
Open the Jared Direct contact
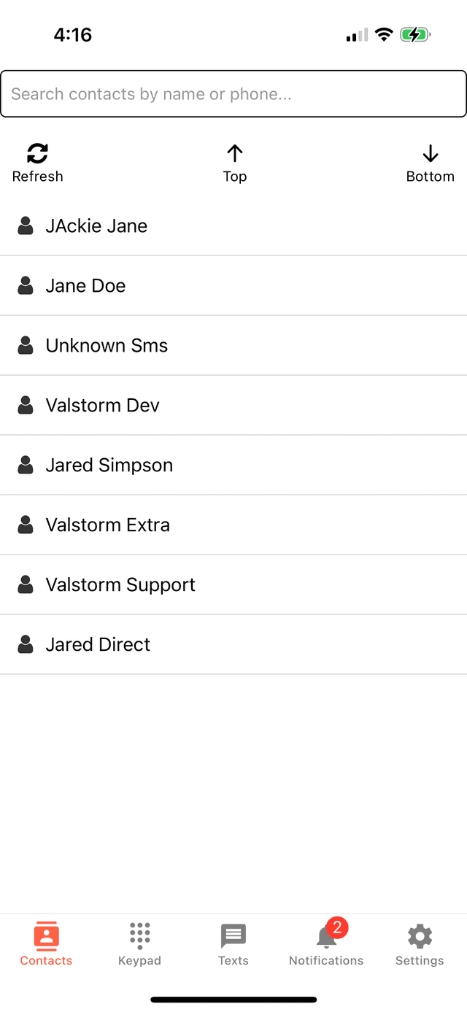(98, 644)
